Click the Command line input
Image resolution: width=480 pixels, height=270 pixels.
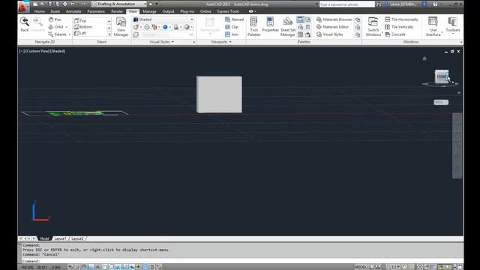point(241,261)
